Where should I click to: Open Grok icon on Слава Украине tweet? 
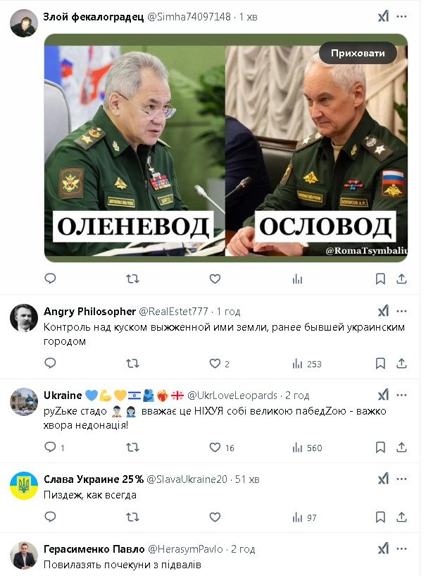(383, 479)
